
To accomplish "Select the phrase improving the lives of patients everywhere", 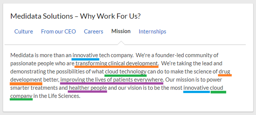I will 113,80.
